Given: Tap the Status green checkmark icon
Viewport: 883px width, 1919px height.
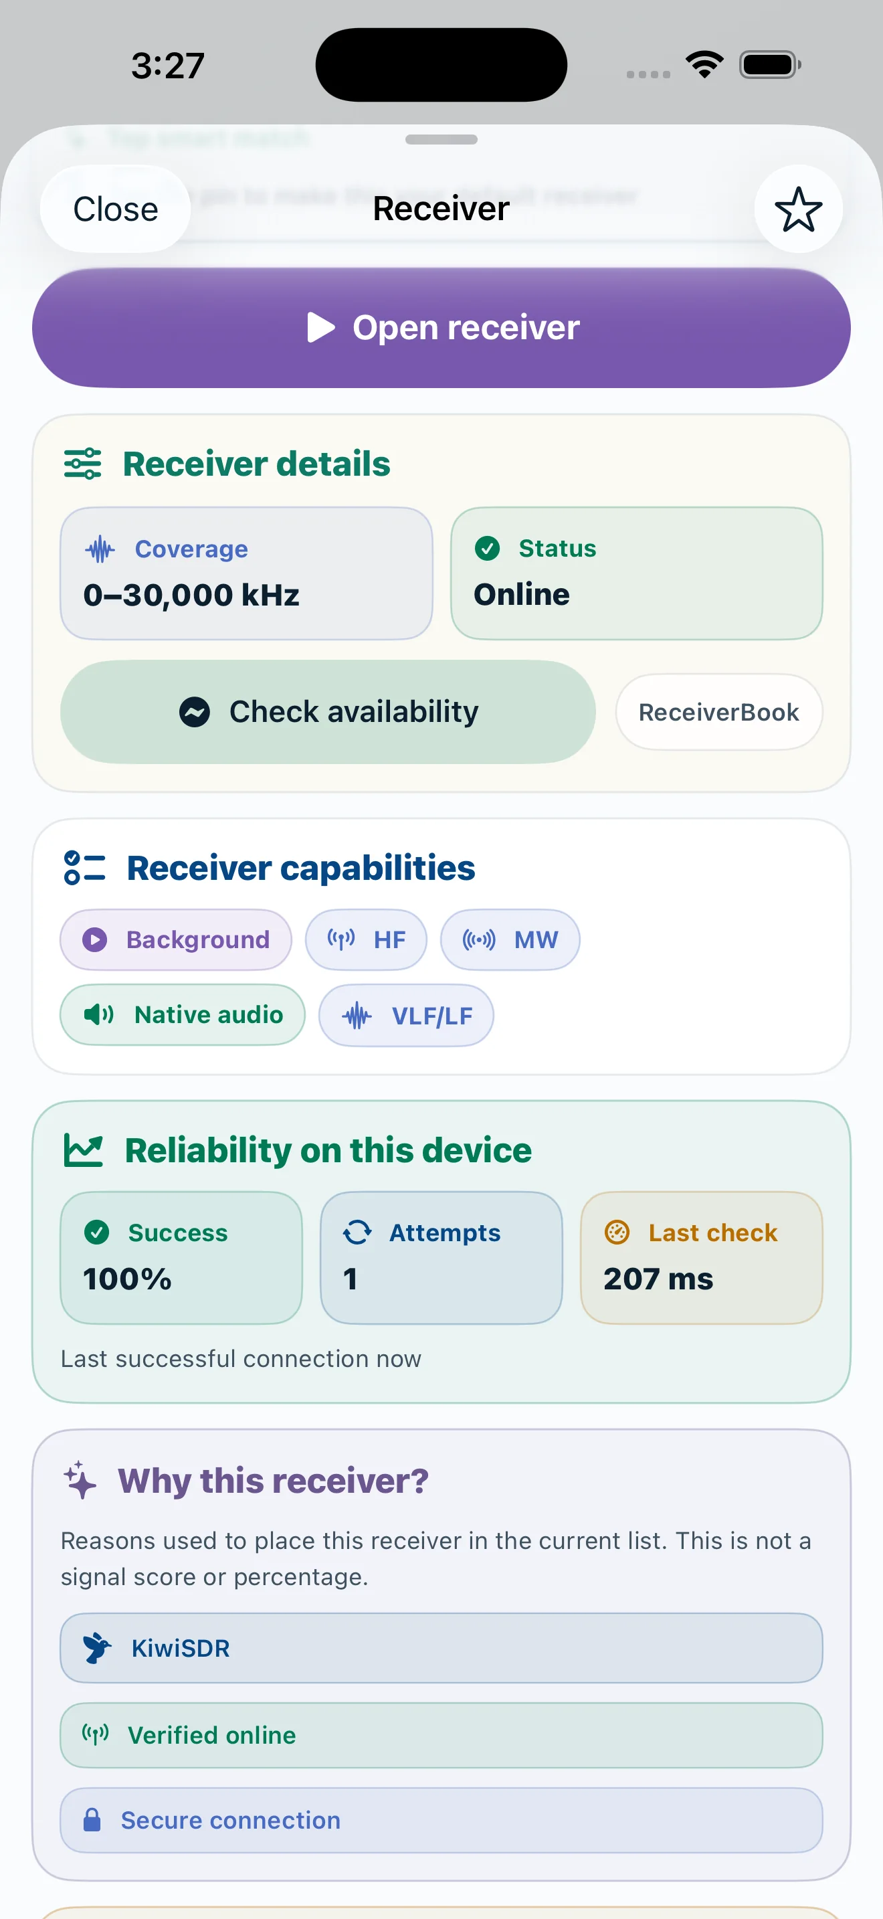Looking at the screenshot, I should (x=488, y=548).
